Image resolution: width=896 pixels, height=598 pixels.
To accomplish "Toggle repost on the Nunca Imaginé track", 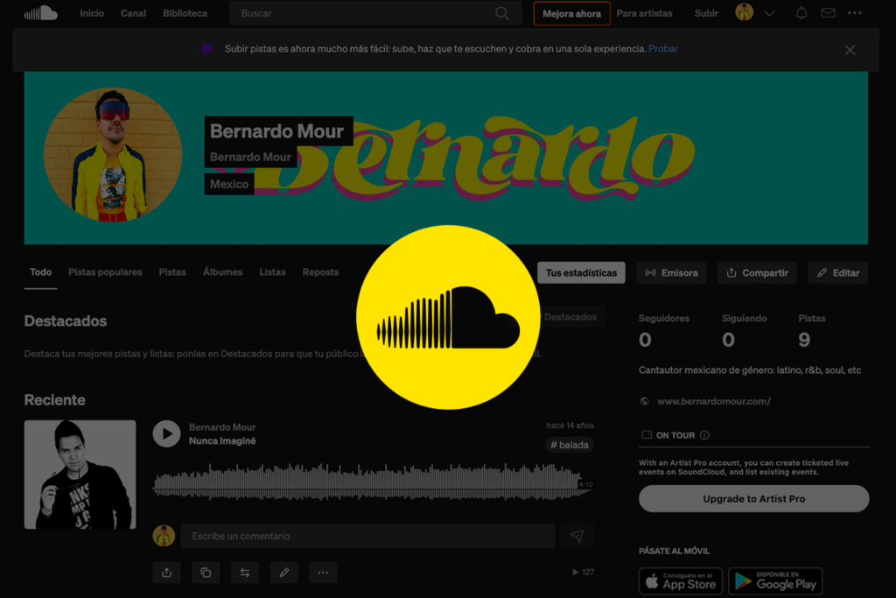I will tap(244, 573).
